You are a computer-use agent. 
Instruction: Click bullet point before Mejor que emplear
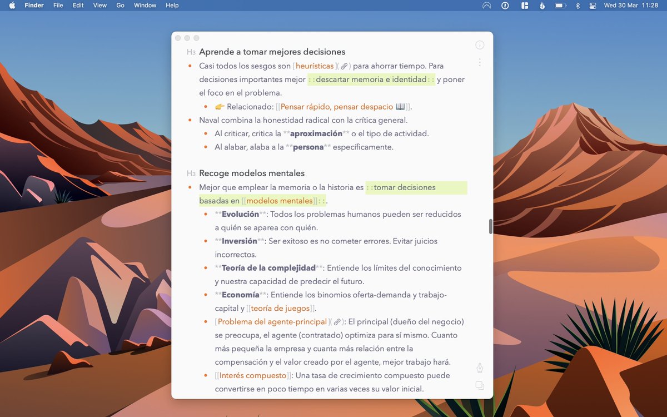tap(190, 187)
